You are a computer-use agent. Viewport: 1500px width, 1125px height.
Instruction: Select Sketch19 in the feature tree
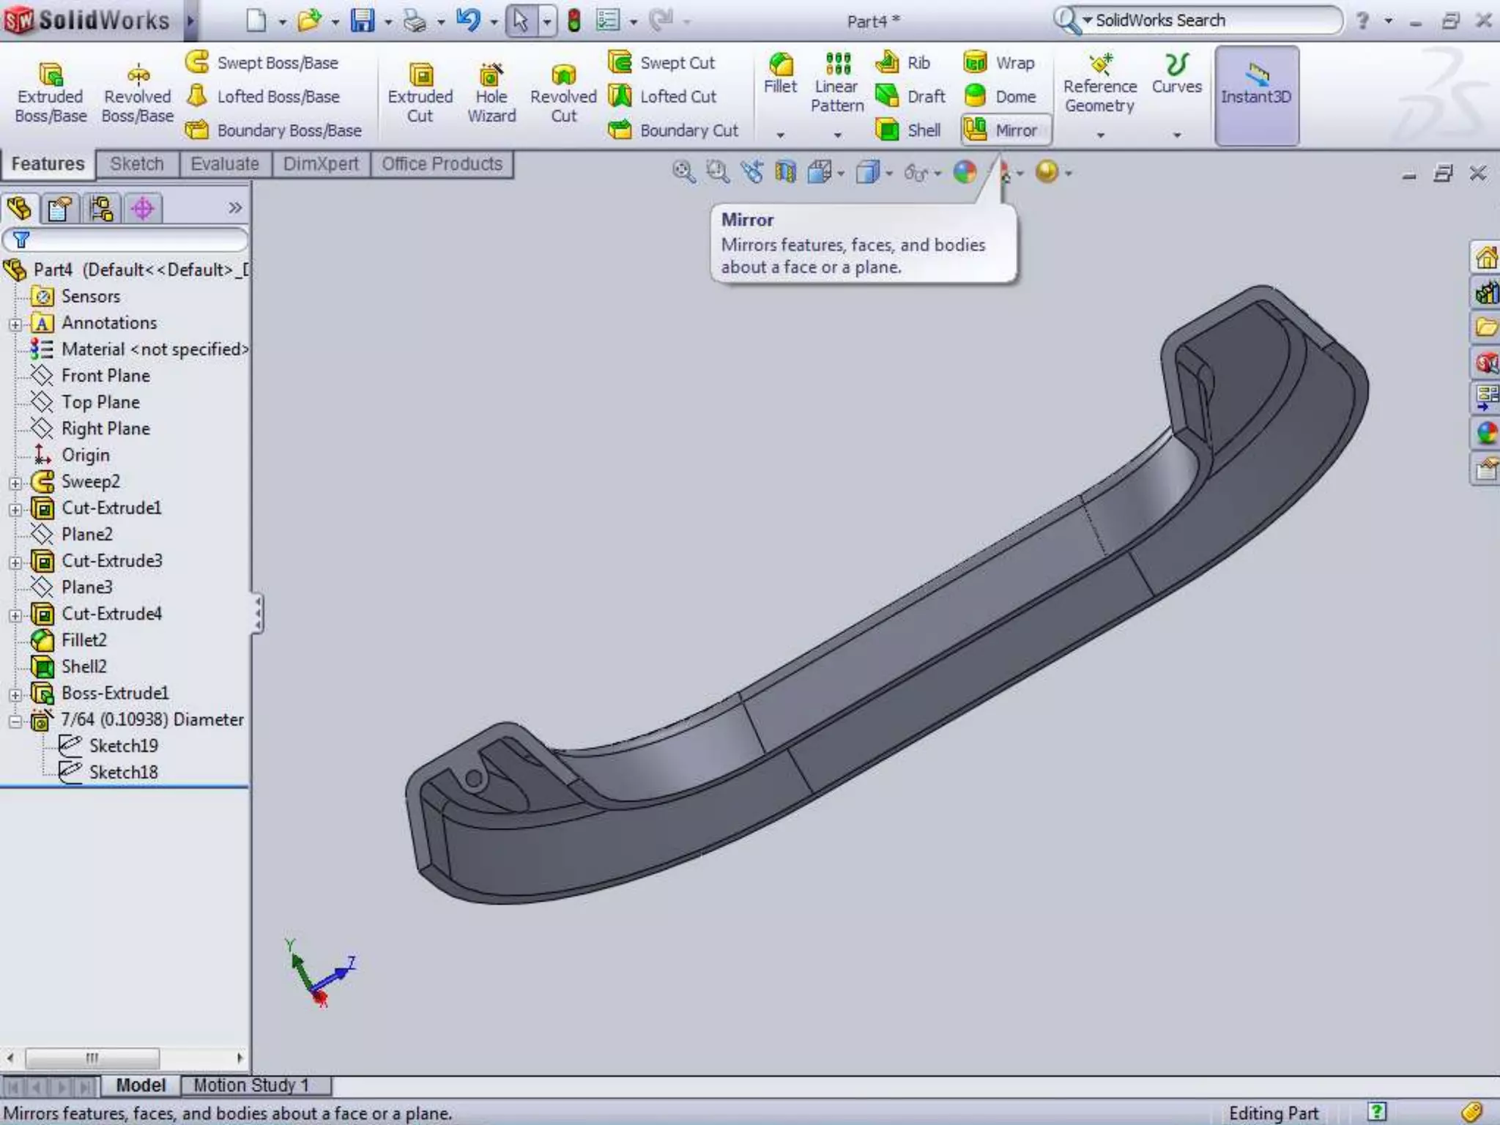[122, 746]
